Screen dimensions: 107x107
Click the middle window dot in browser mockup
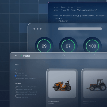click(37, 29)
